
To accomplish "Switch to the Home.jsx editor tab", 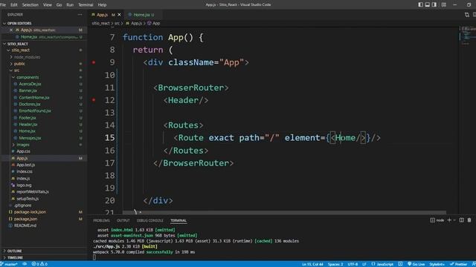I will pos(141,15).
